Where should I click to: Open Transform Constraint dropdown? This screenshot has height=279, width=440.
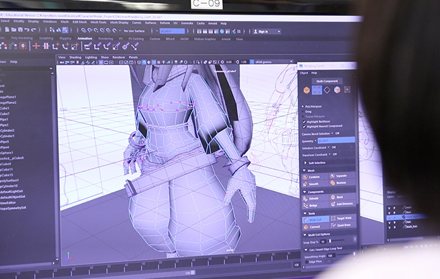point(330,154)
